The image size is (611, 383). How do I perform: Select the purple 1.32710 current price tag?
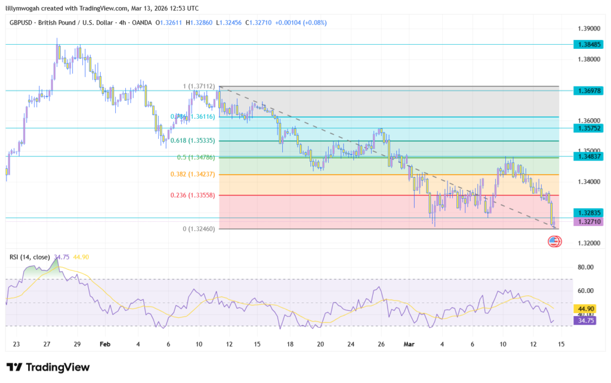click(x=589, y=222)
